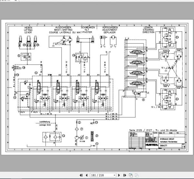Image resolution: width=194 pixels, height=179 pixels.
Task: Click the active window icon after last-page button
Action: coord(131,175)
